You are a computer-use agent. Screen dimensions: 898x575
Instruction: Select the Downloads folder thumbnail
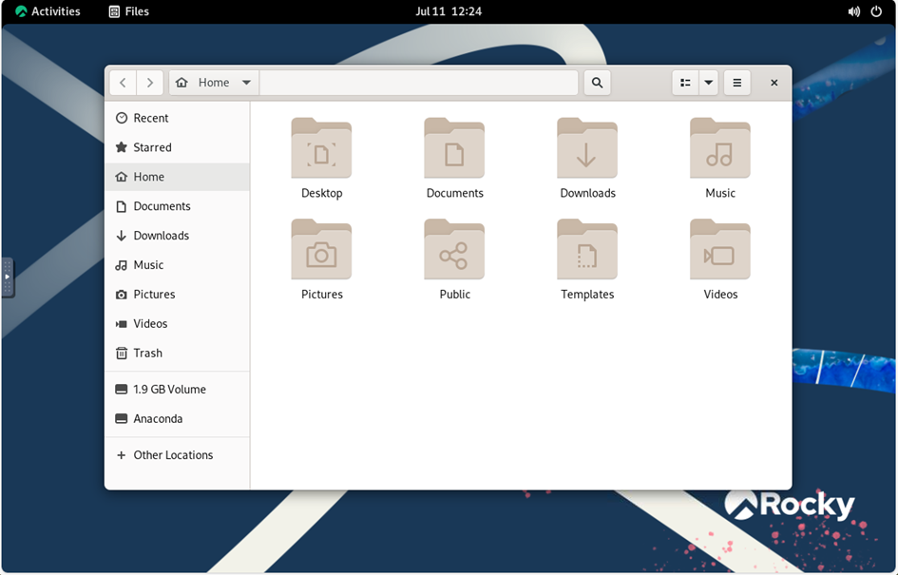(x=587, y=147)
